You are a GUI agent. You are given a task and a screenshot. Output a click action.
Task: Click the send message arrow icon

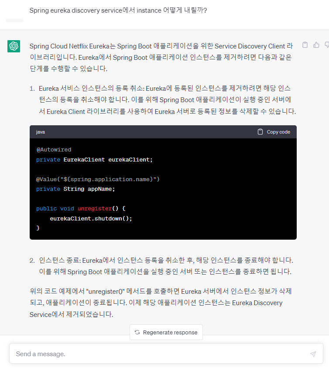click(313, 354)
